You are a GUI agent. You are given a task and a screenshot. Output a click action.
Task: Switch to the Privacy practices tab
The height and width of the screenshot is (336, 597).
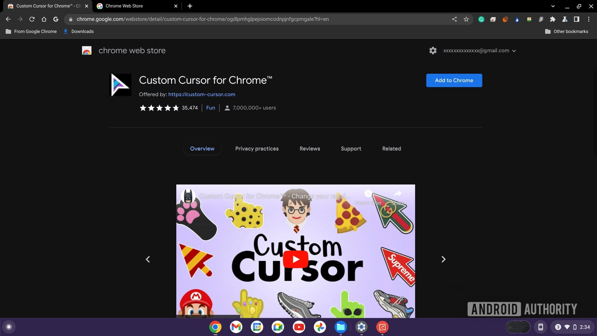pyautogui.click(x=257, y=148)
